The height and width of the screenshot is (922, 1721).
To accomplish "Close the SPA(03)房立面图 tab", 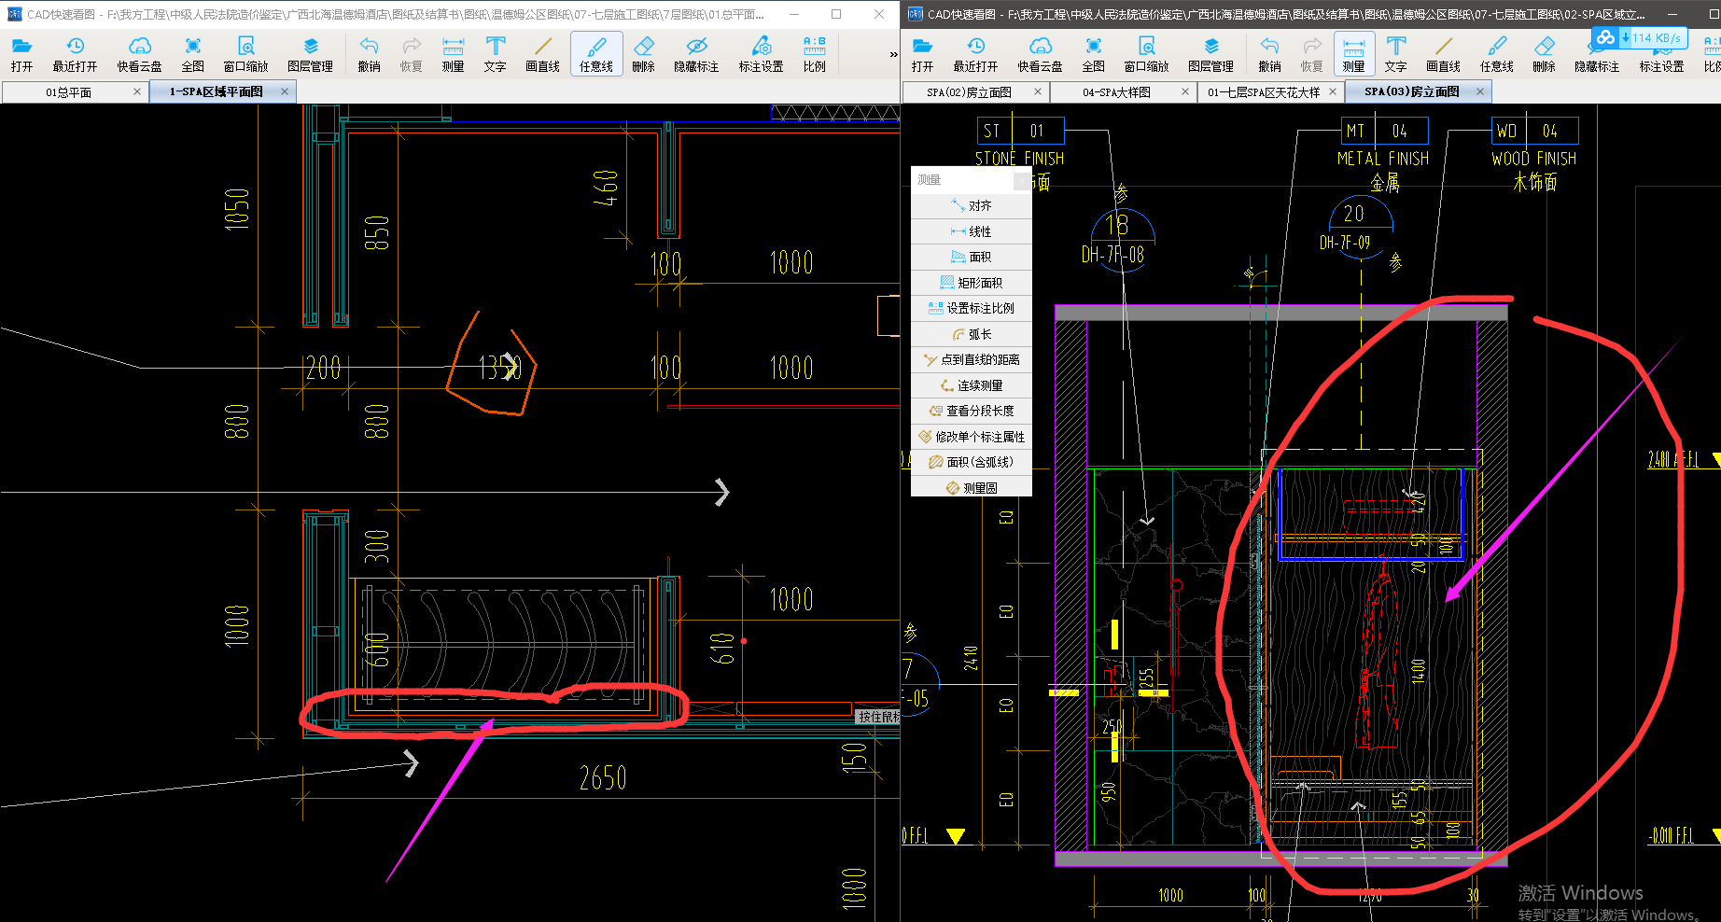I will tap(1479, 91).
